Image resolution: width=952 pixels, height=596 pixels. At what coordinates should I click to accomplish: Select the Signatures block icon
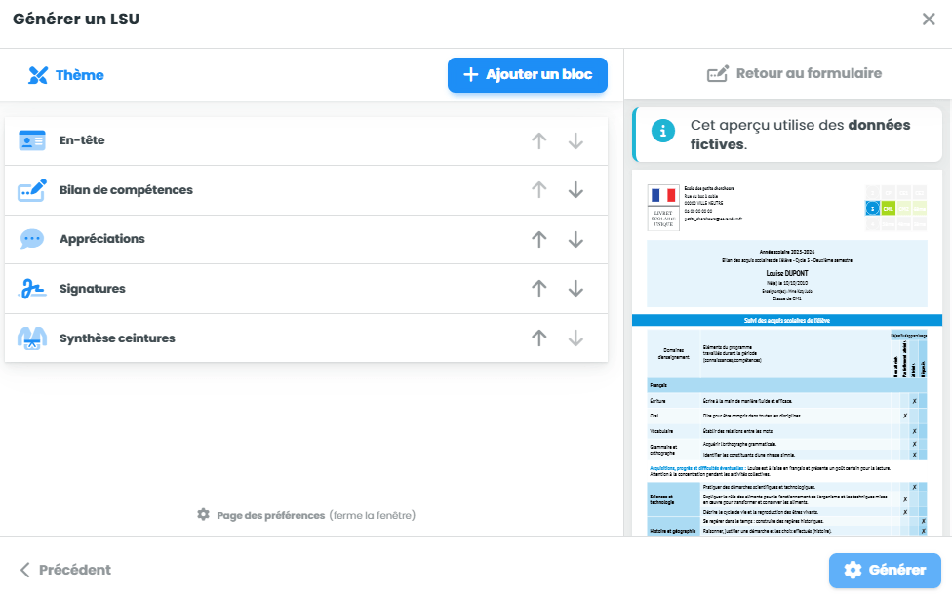[x=31, y=289]
